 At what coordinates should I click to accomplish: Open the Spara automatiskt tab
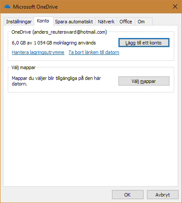pyautogui.click(x=74, y=22)
